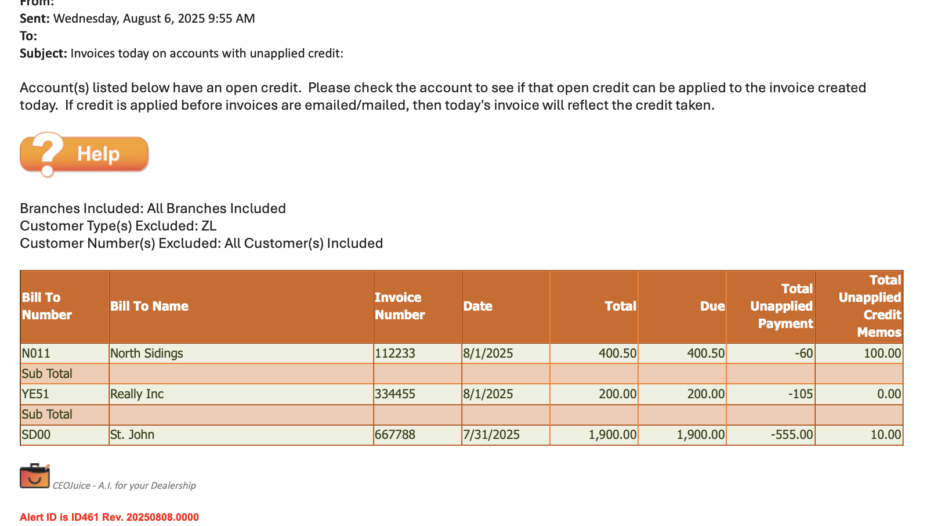Click the question mark icon on Help
This screenshot has height=526, width=927.
[48, 154]
